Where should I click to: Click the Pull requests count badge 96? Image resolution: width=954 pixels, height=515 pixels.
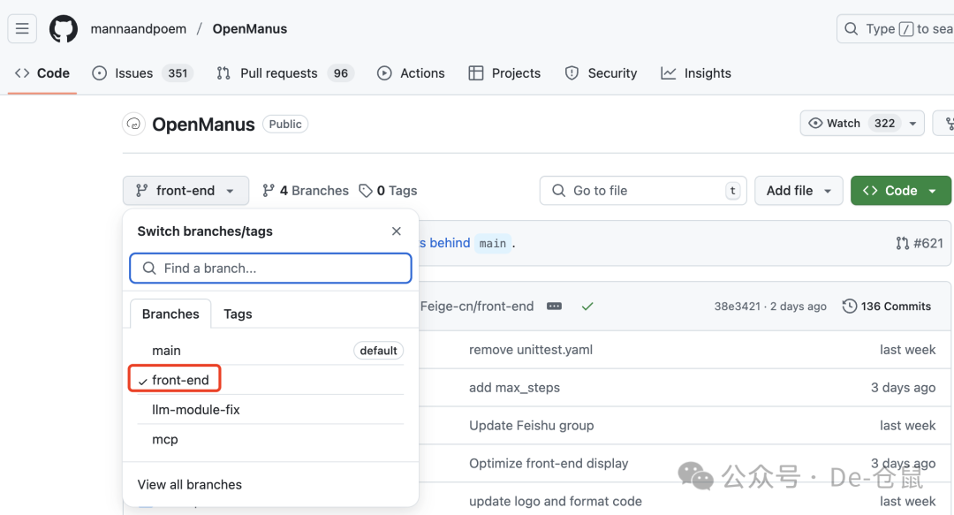341,73
